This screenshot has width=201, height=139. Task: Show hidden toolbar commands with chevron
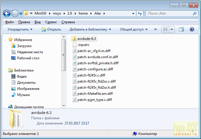155,29
